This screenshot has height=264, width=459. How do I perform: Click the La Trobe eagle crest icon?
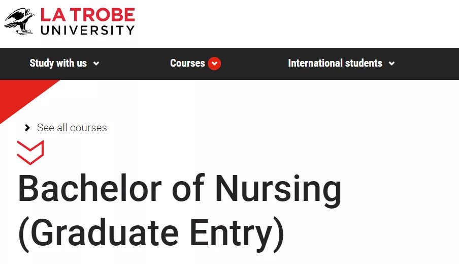tap(19, 22)
